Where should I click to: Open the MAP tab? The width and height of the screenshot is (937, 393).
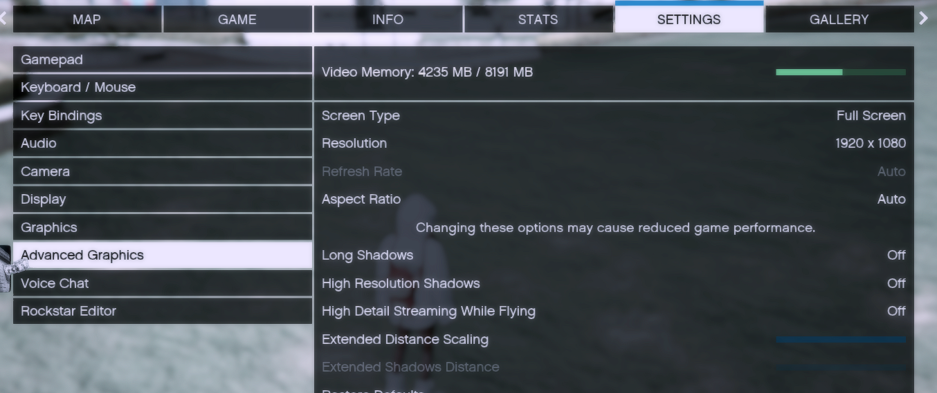click(x=87, y=19)
